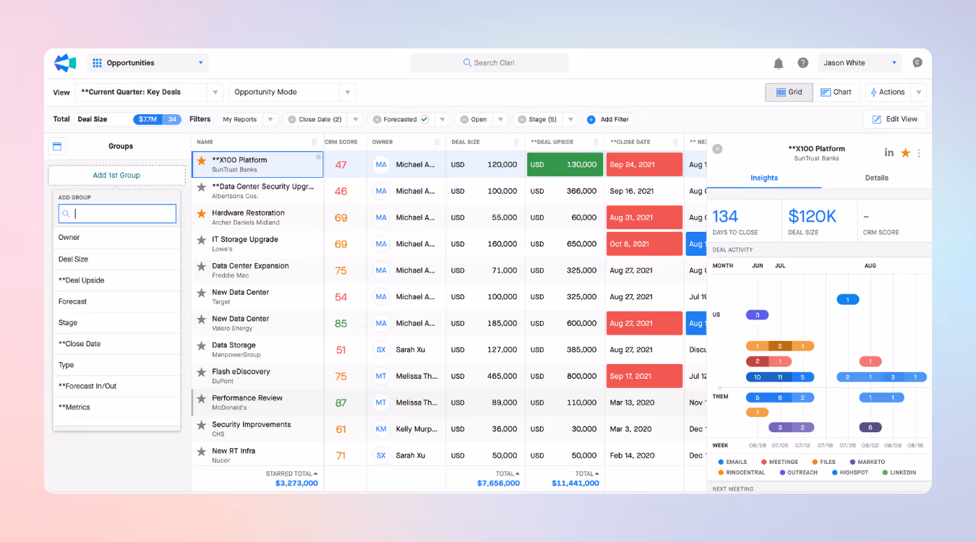
Task: Toggle the Groups panel icon
Action: (57, 146)
